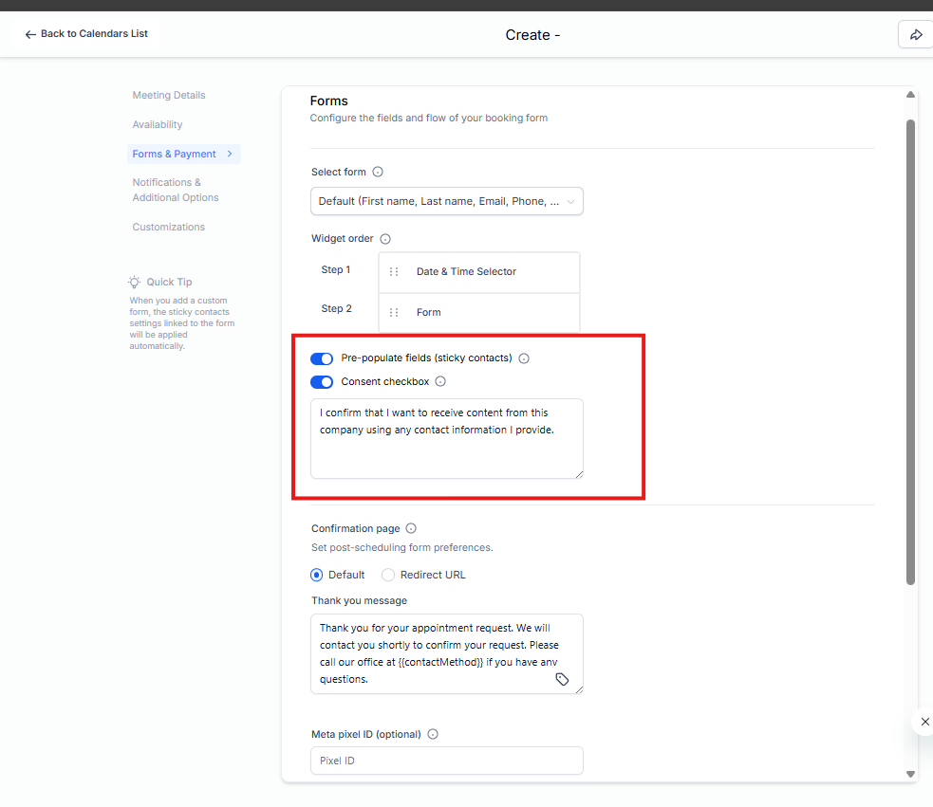The height and width of the screenshot is (807, 933).
Task: Click info icon next to Consent checkbox
Action: 440,382
